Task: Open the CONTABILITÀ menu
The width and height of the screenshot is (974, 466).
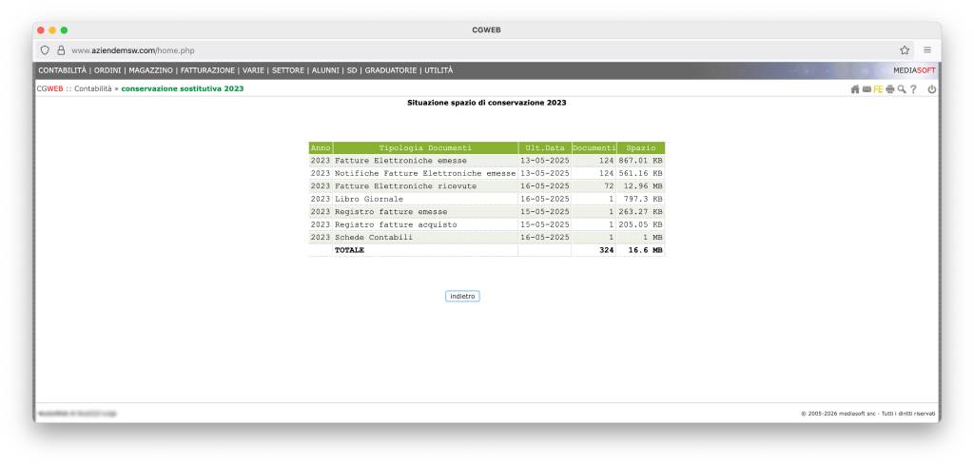Action: coord(63,70)
